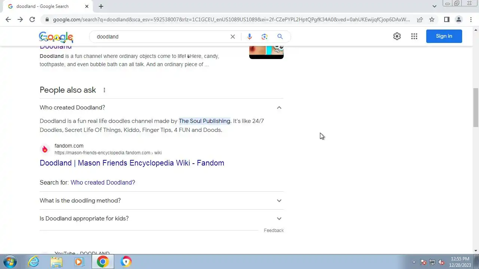Switch to Chrome in the taskbar
The width and height of the screenshot is (479, 269).
click(103, 262)
